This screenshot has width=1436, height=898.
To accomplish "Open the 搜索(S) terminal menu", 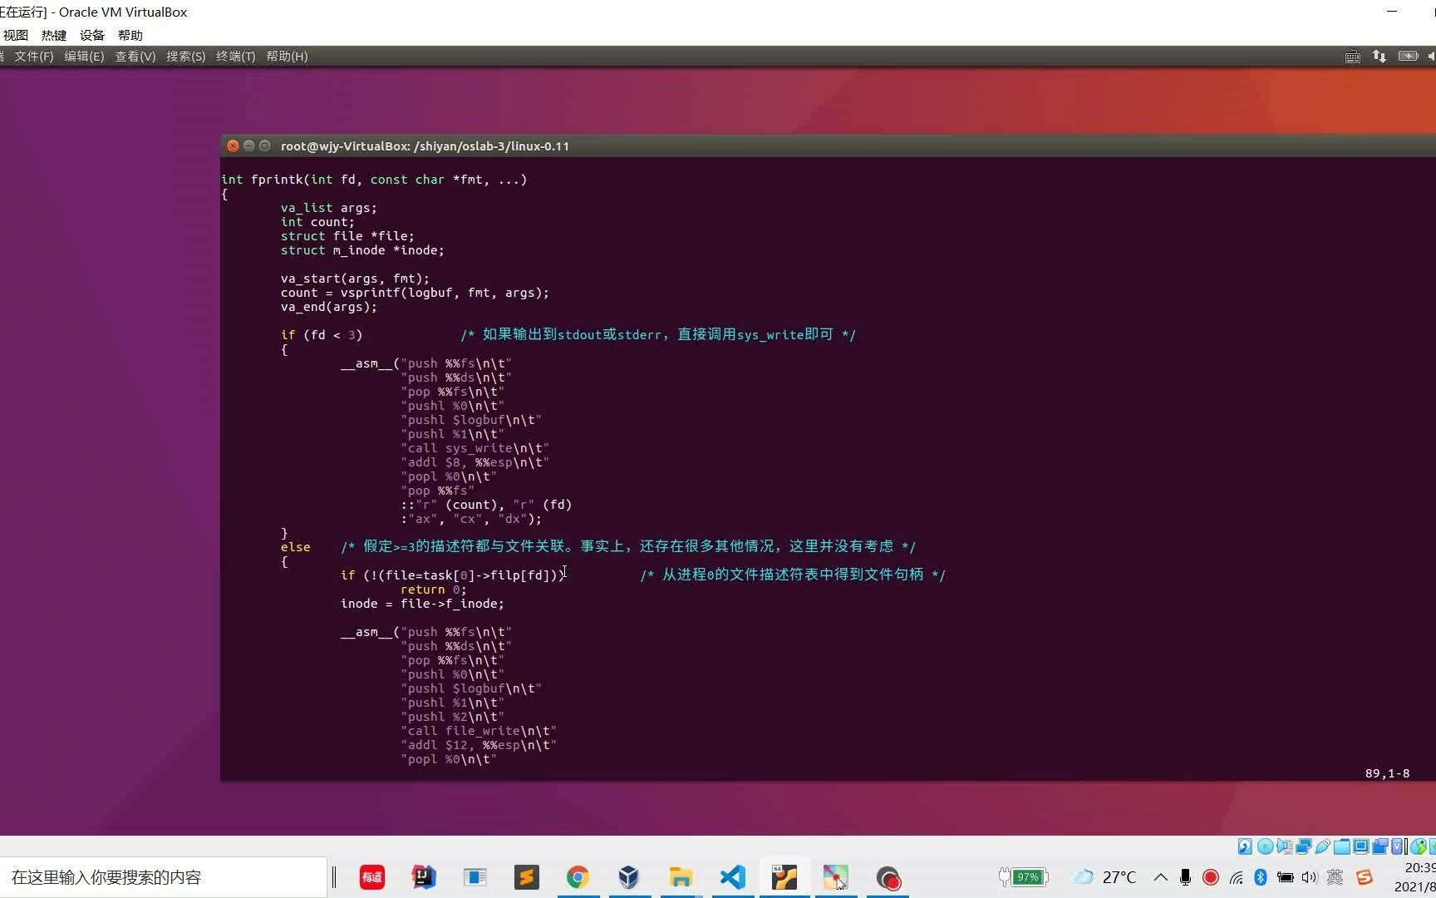I will (185, 57).
